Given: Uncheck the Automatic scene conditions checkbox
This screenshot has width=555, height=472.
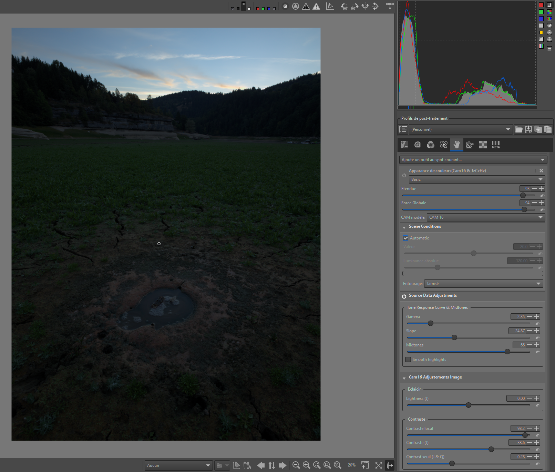Looking at the screenshot, I should [x=406, y=238].
